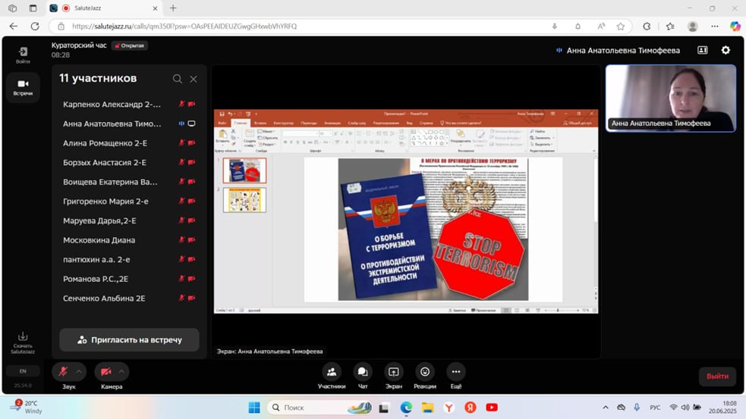The height and width of the screenshot is (419, 746).
Task: Start screen sharing via Экран
Action: (x=393, y=372)
